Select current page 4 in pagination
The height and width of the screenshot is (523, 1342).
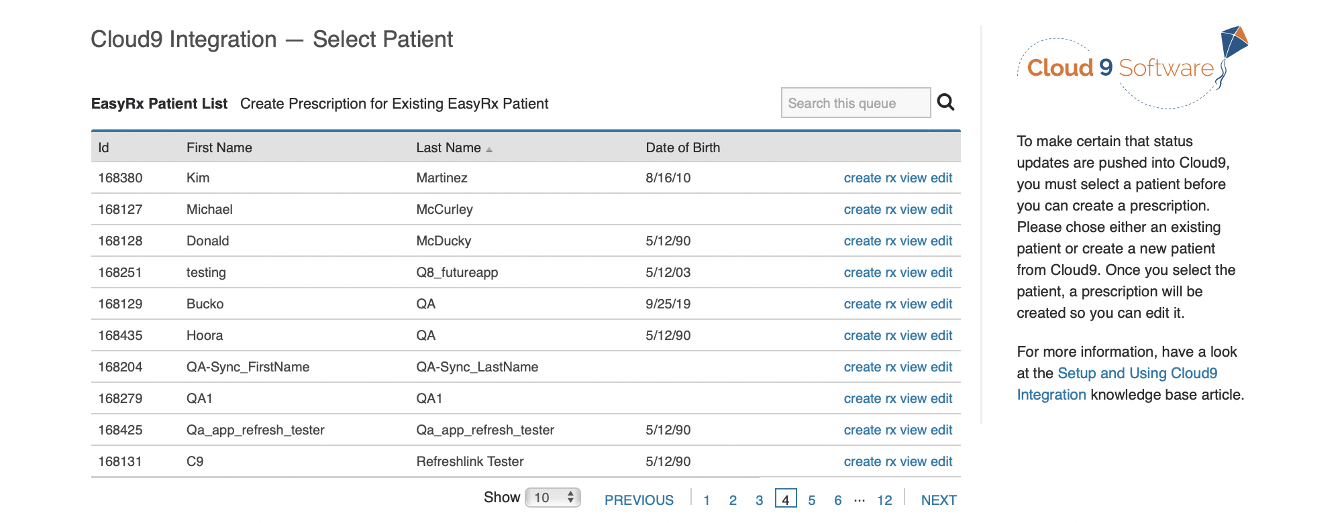coord(786,498)
